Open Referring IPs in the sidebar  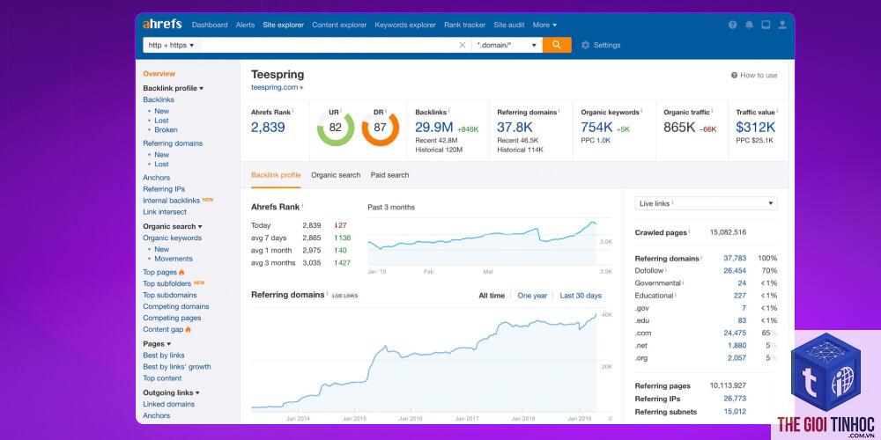click(164, 189)
